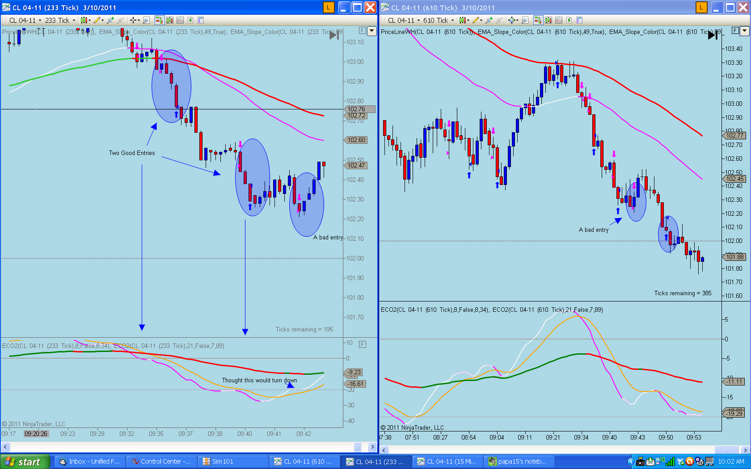Screen dimensions: 751x469
Task: Zoom out on the 233 Tick chart
Action: (120, 20)
